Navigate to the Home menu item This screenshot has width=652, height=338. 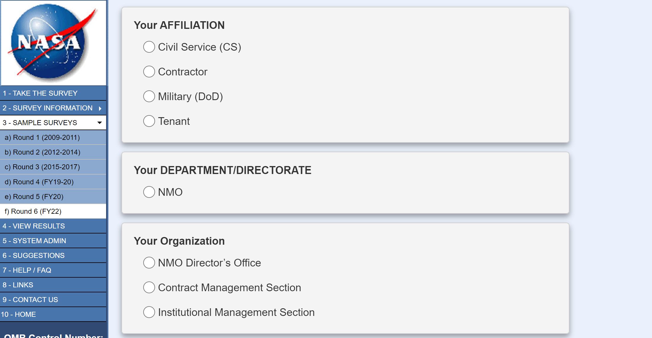pyautogui.click(x=18, y=314)
